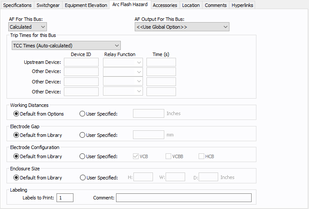Image resolution: width=309 pixels, height=209 pixels.
Task: Check the VCBB electrode option
Action: pos(169,156)
